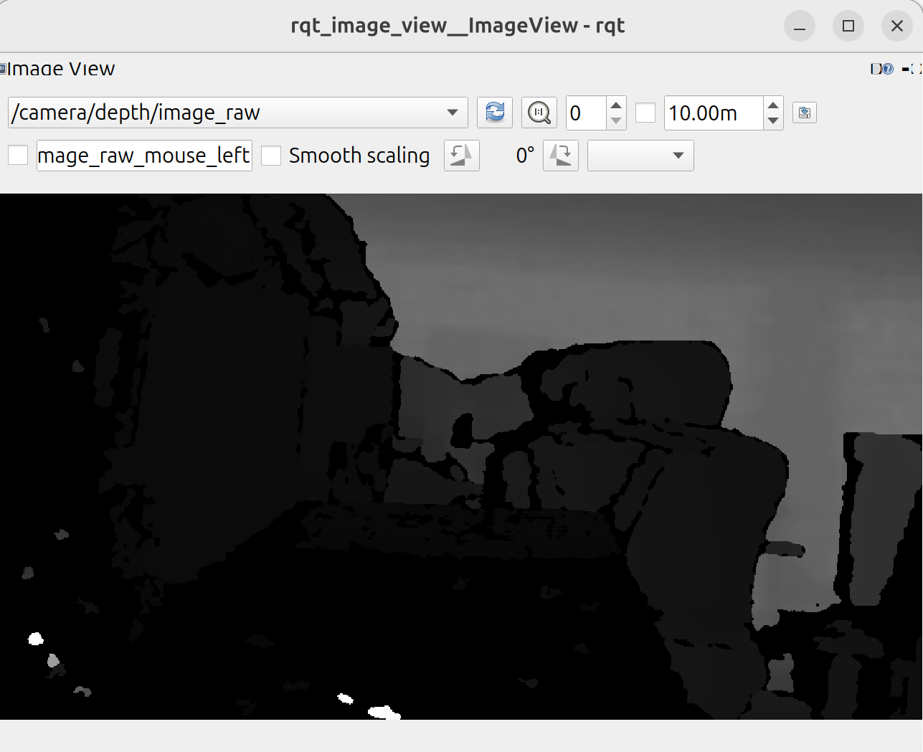Rotate image left
The height and width of the screenshot is (752, 923).
tap(462, 156)
